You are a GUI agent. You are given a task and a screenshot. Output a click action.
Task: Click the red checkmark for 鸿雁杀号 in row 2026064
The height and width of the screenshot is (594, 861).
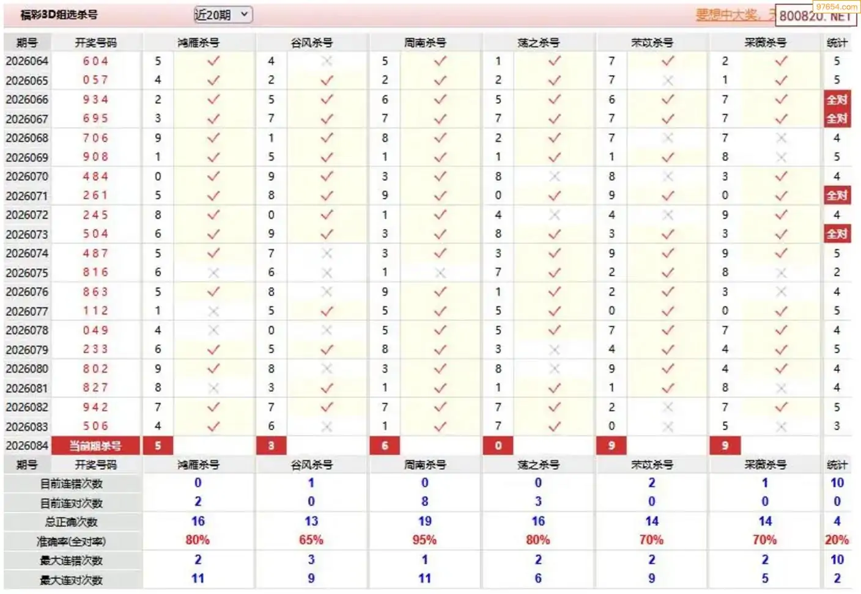point(213,61)
